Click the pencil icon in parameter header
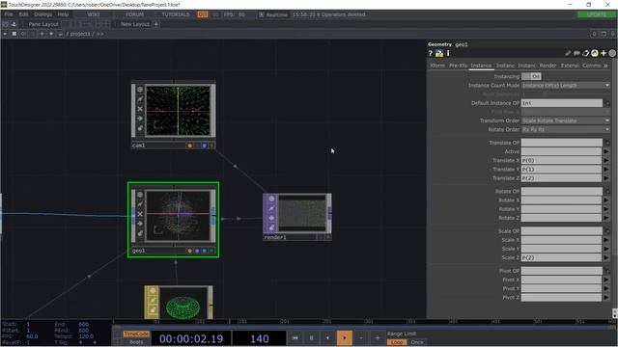This screenshot has height=347, width=618. pos(568,53)
